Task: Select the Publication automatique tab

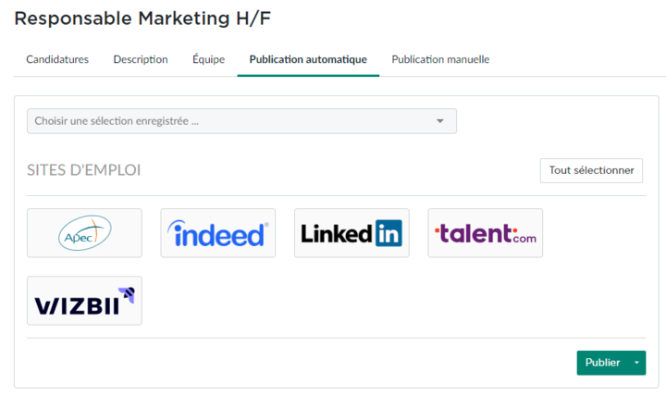Action: point(308,59)
